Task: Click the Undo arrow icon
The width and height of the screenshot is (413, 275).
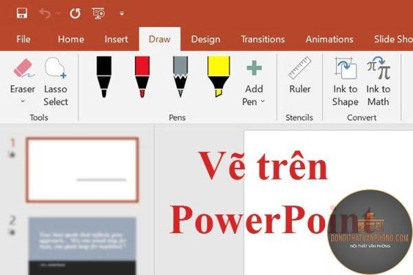Action: click(45, 13)
